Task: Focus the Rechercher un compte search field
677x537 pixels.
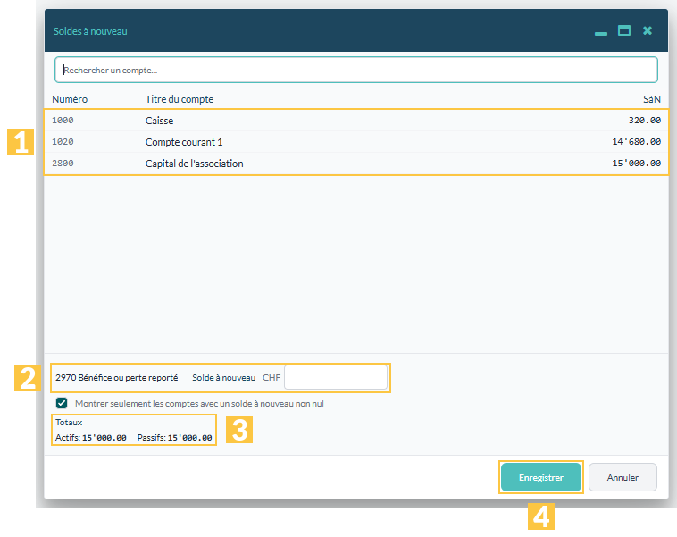Action: (356, 70)
